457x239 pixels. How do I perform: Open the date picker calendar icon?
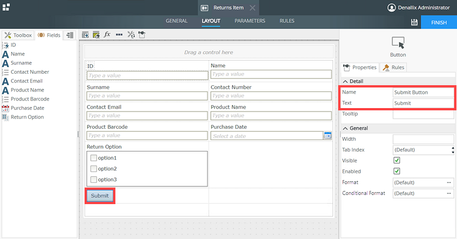328,136
